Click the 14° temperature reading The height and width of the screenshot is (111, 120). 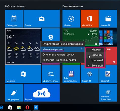pyautogui.click(x=10, y=37)
